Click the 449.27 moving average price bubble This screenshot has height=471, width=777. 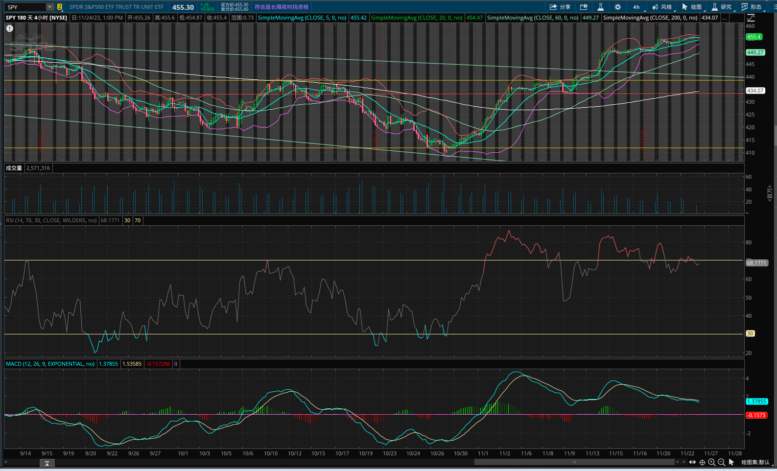[x=755, y=52]
